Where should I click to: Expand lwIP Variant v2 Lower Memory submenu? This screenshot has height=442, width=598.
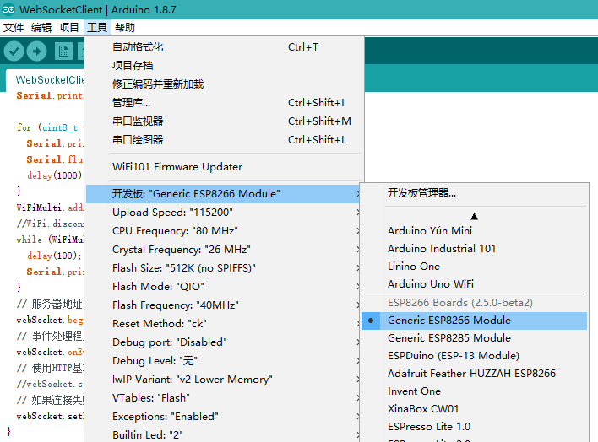click(224, 380)
